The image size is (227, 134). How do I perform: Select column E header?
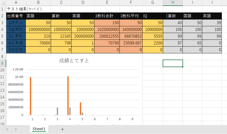coord(107,2)
